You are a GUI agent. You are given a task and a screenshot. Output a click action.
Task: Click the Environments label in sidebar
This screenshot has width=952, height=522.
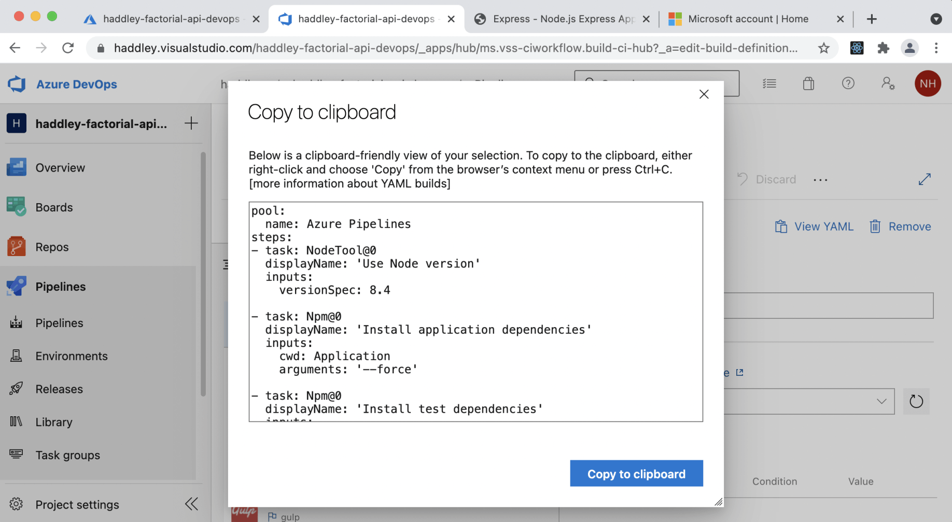(x=72, y=356)
